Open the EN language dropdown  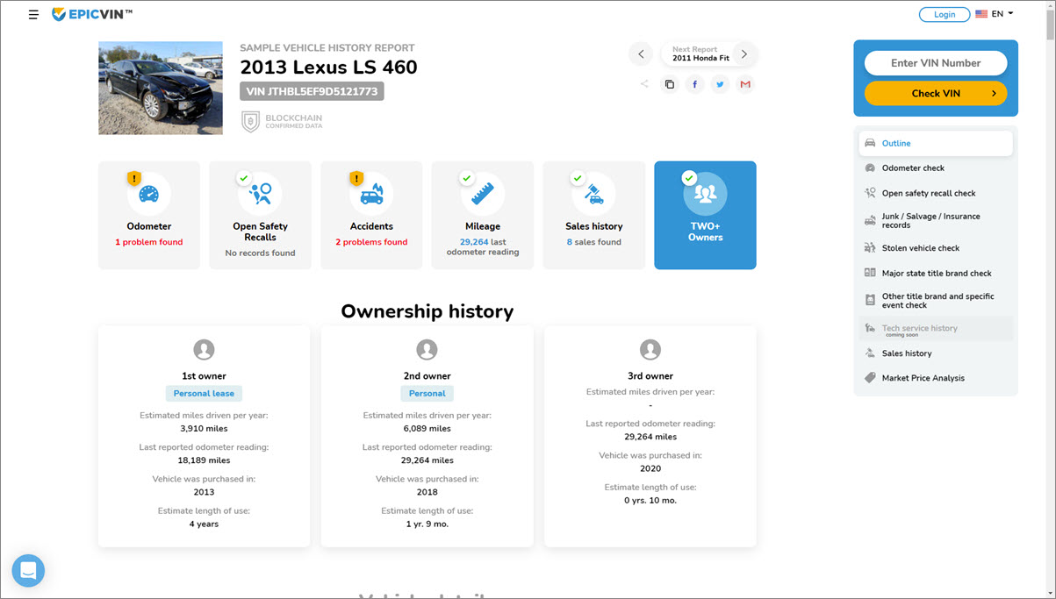click(x=995, y=14)
